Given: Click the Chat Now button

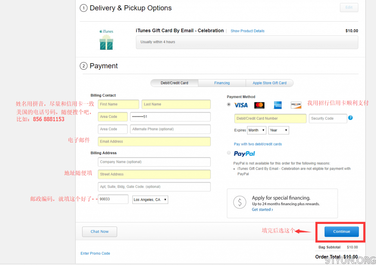Looking at the screenshot, I should (x=100, y=232).
